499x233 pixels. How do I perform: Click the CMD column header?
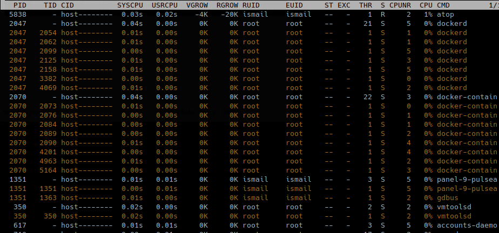click(x=443, y=5)
